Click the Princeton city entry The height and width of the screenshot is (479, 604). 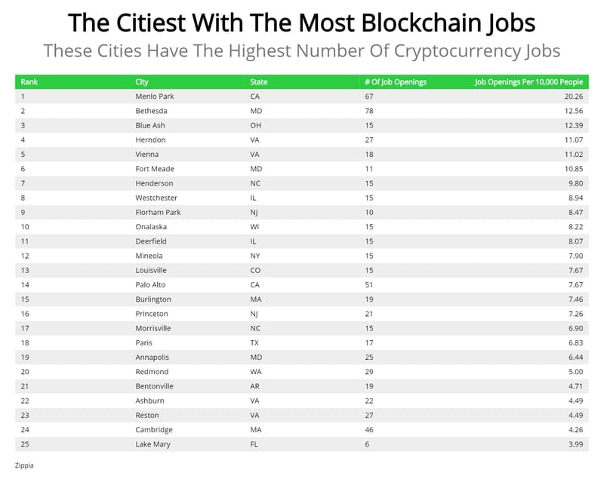(152, 314)
